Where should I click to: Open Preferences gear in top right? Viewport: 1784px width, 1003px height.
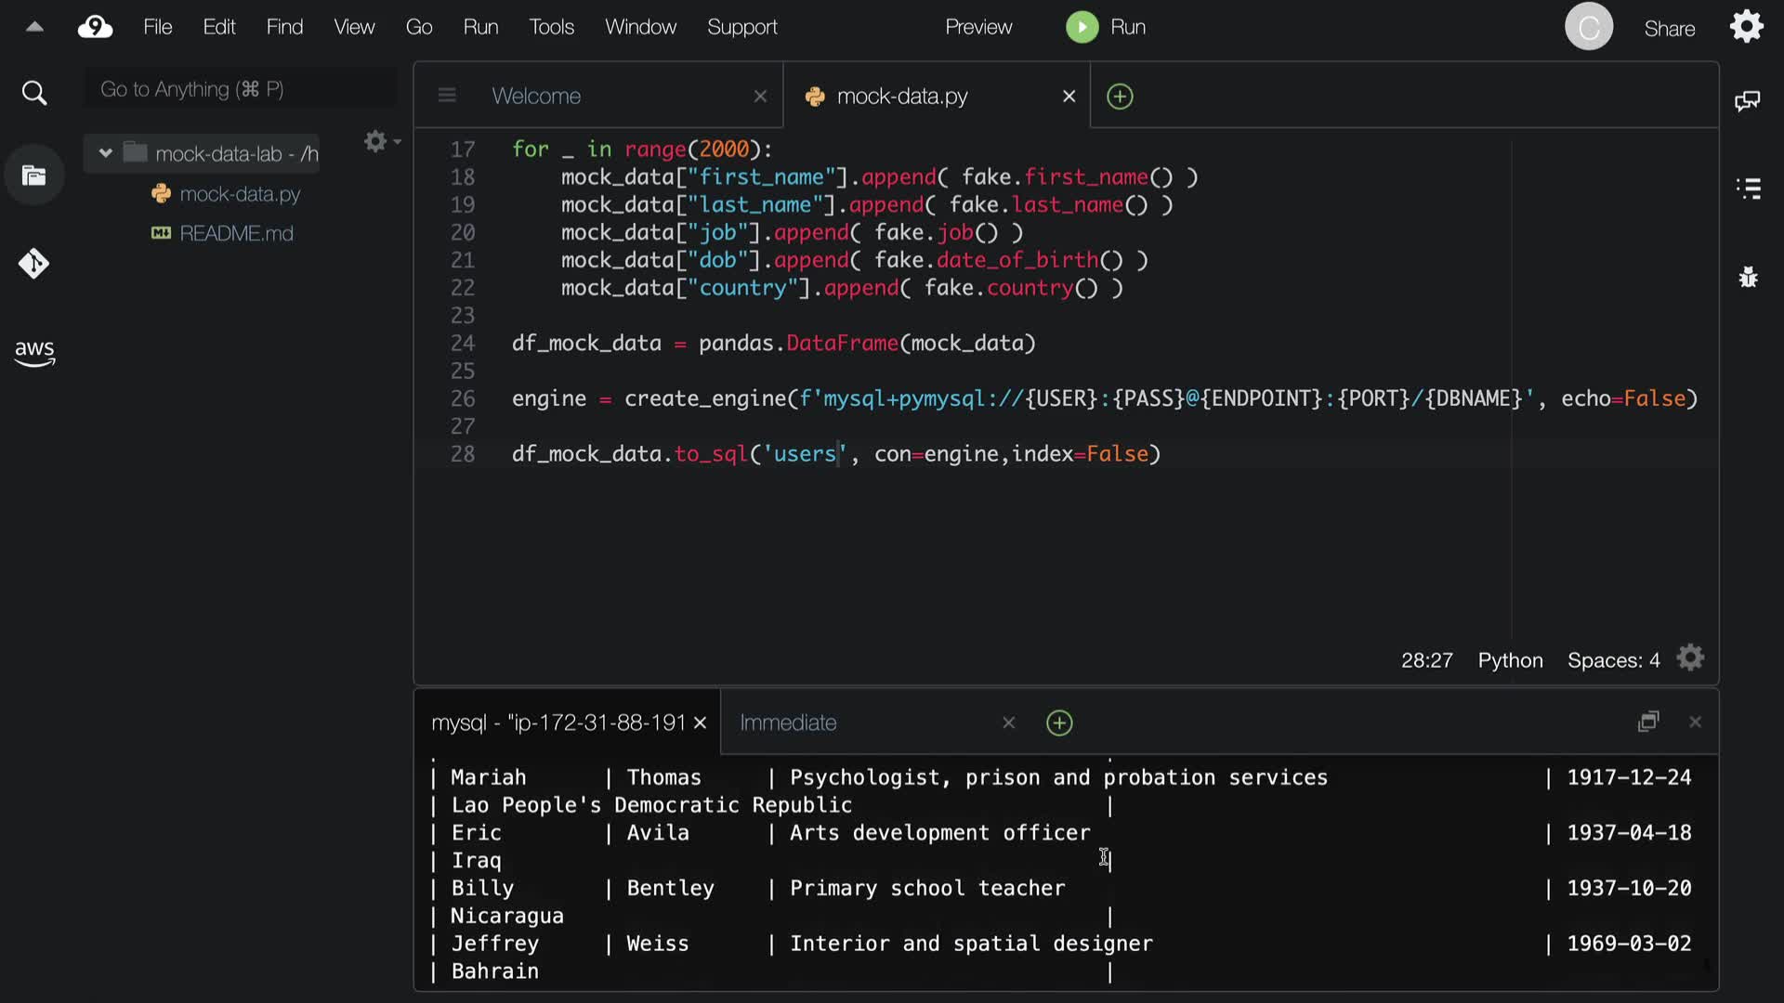tap(1747, 27)
